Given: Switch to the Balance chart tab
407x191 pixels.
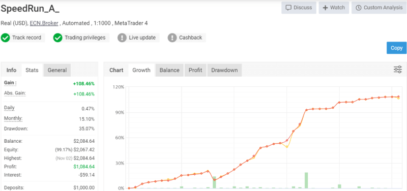Looking at the screenshot, I should (x=169, y=70).
